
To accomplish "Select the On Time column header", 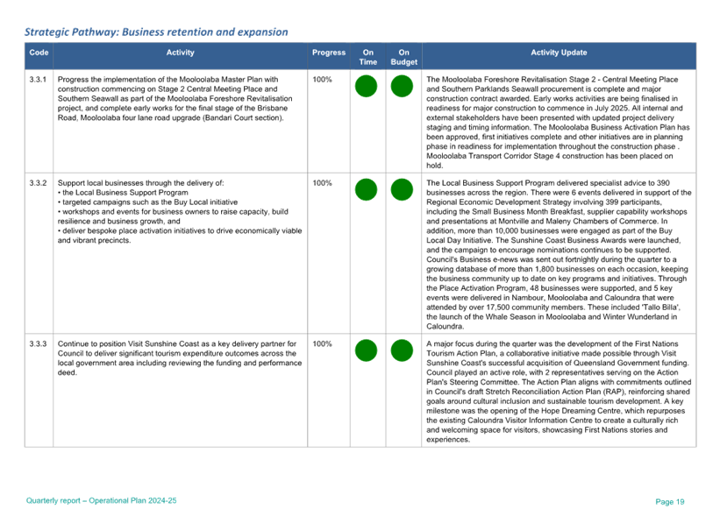I will click(367, 57).
